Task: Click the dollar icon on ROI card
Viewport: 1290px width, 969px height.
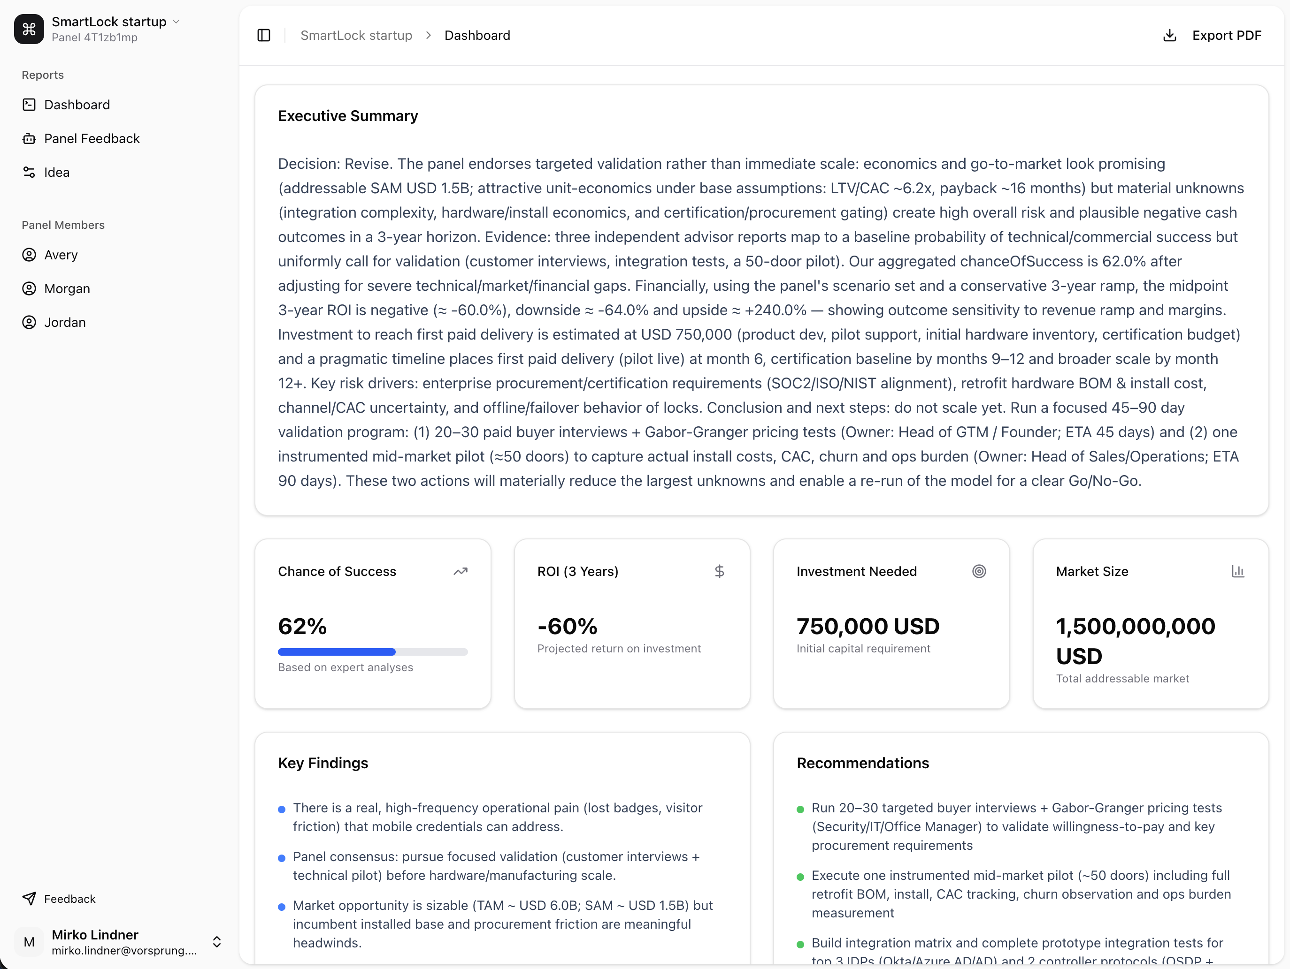Action: tap(719, 571)
